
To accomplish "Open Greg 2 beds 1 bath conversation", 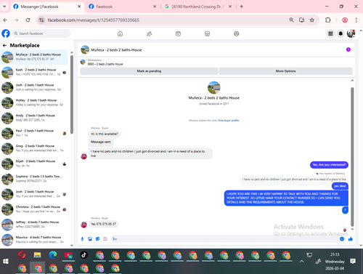I will 34,148.
